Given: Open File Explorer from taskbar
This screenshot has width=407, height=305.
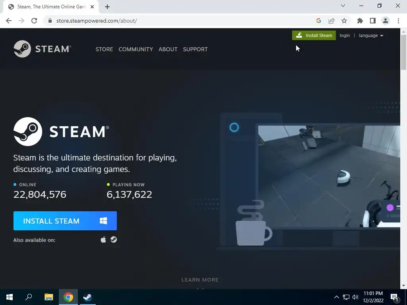Looking at the screenshot, I should [x=48, y=297].
